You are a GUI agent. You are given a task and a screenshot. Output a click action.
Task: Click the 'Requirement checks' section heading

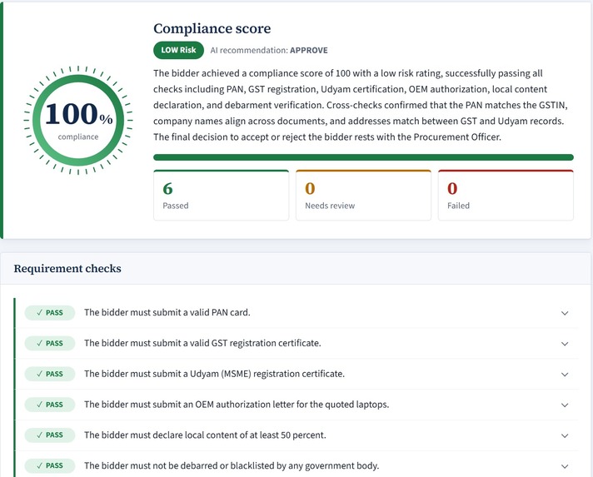[x=67, y=268]
